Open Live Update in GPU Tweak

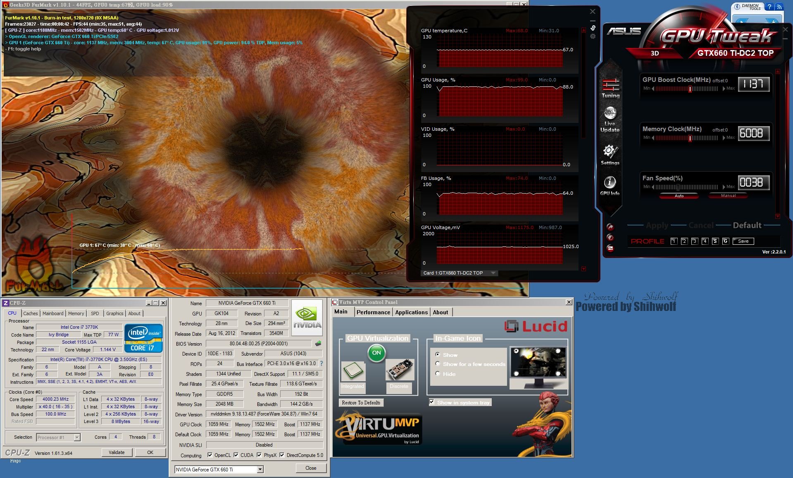click(x=610, y=120)
